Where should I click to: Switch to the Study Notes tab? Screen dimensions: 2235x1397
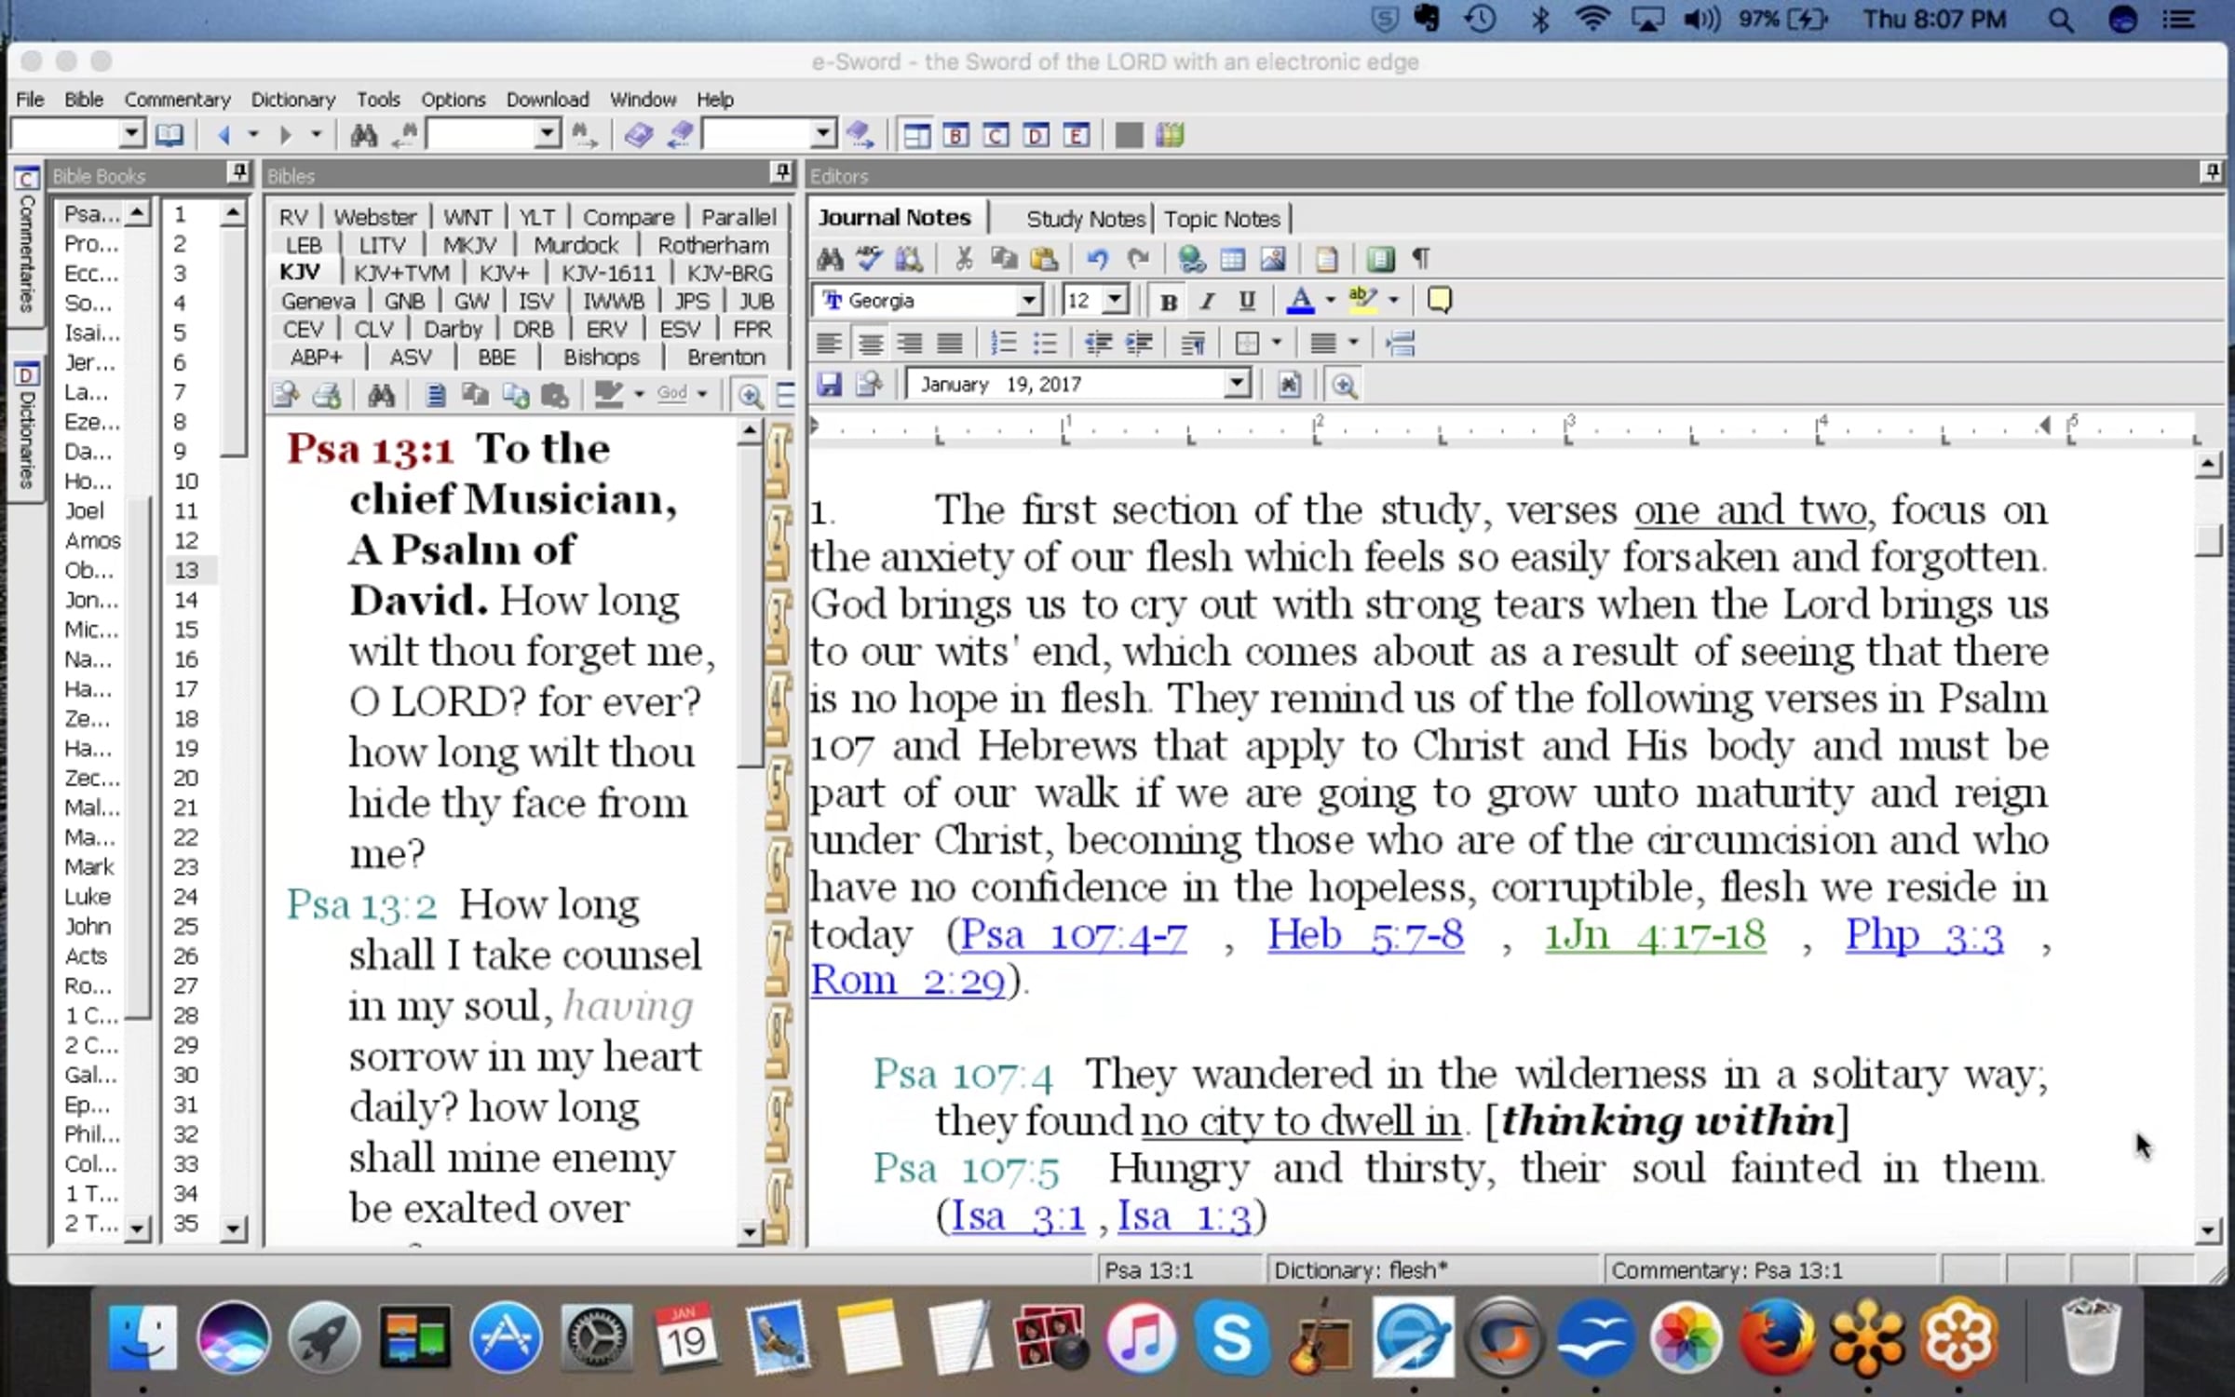point(1085,219)
